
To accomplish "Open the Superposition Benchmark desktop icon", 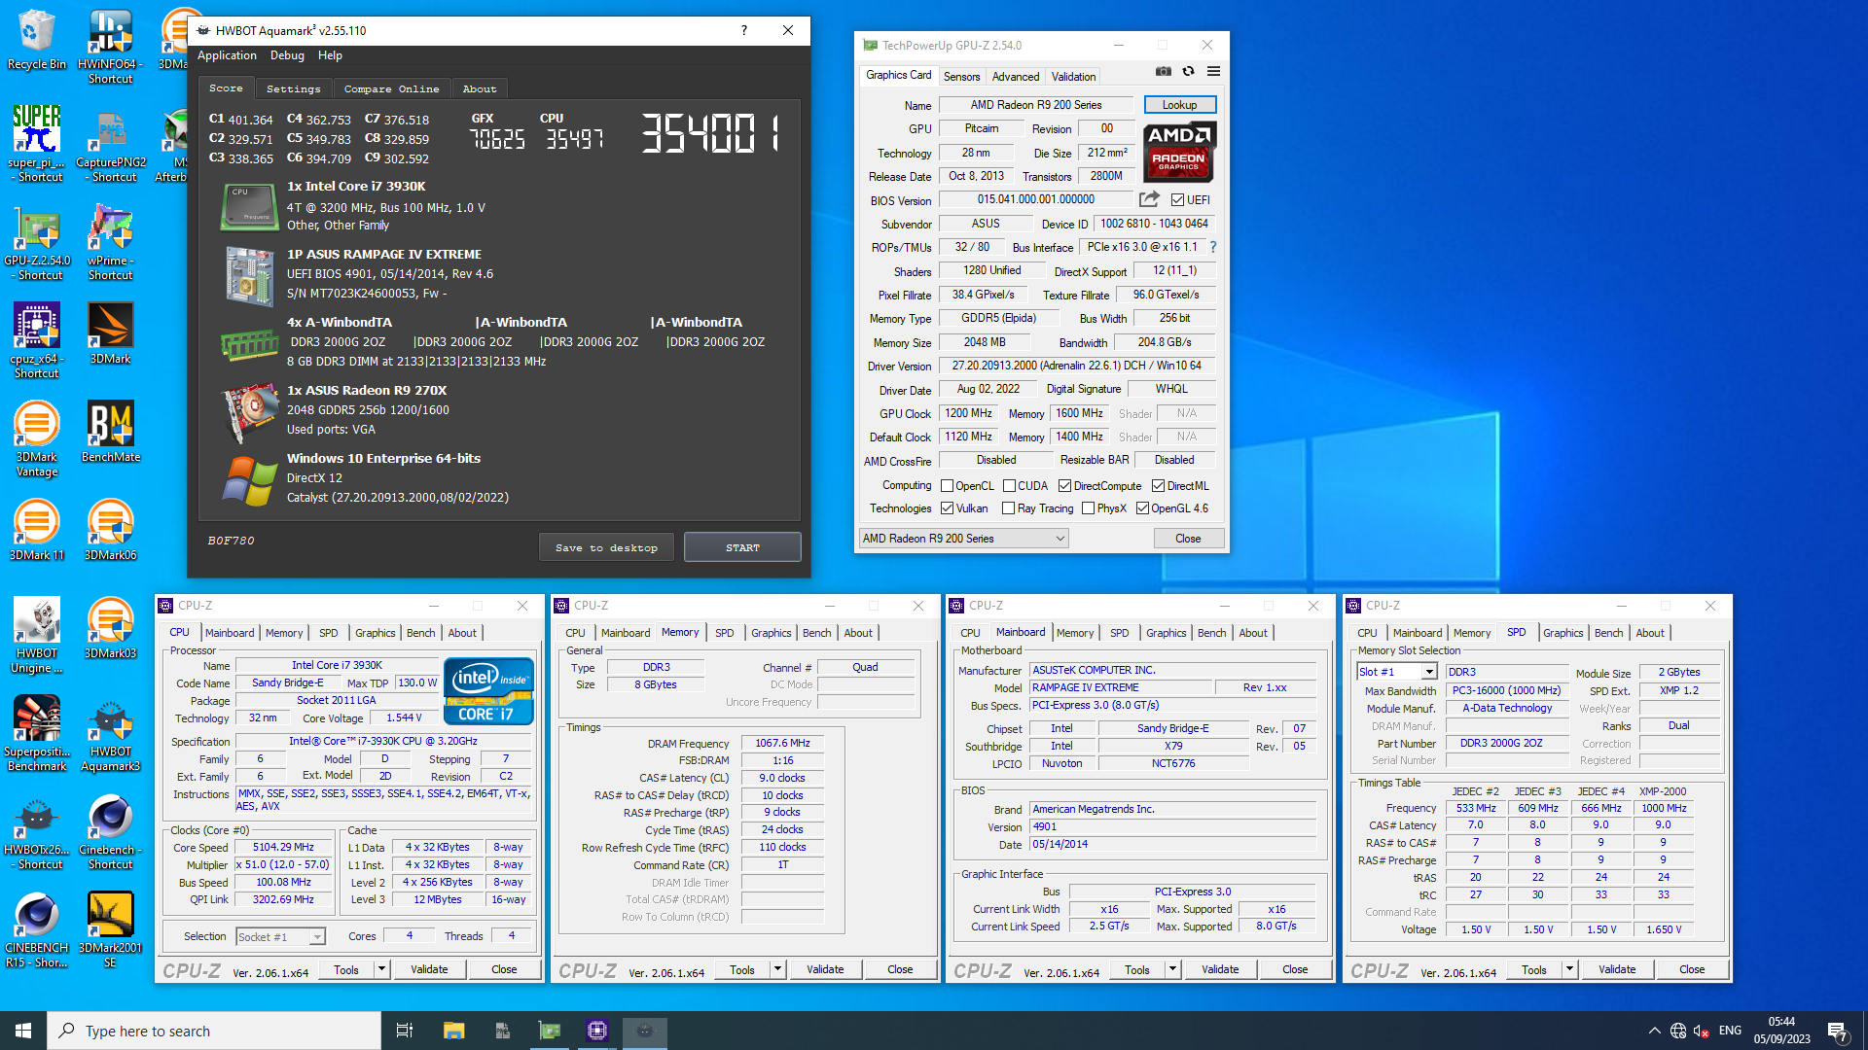I will point(37,733).
